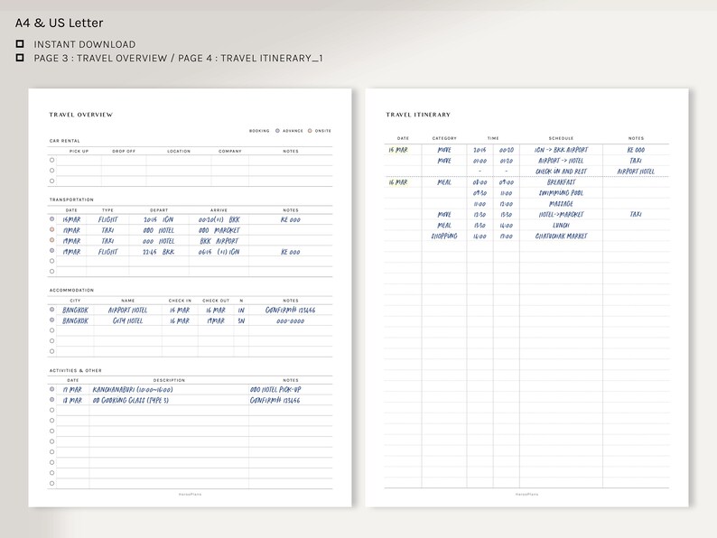Click the '16 MAR' date in the itinerary
717x538 pixels.
tap(398, 182)
